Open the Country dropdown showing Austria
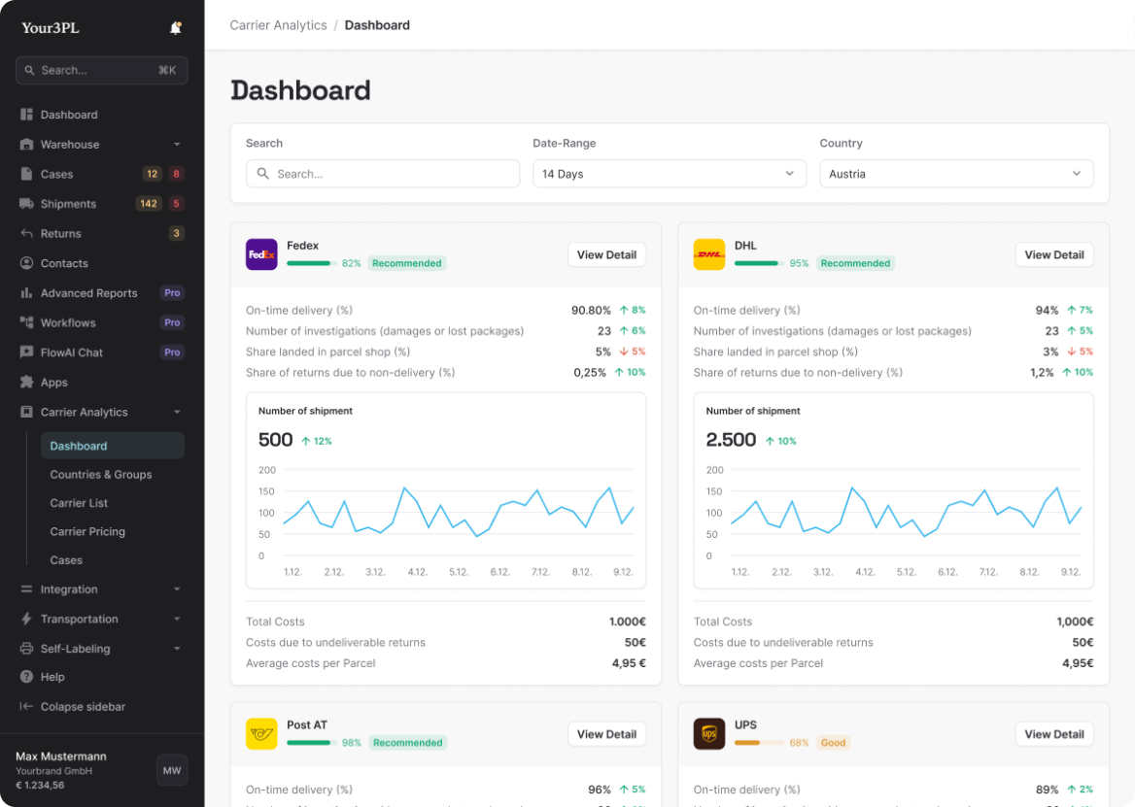The image size is (1135, 807). pyautogui.click(x=956, y=174)
